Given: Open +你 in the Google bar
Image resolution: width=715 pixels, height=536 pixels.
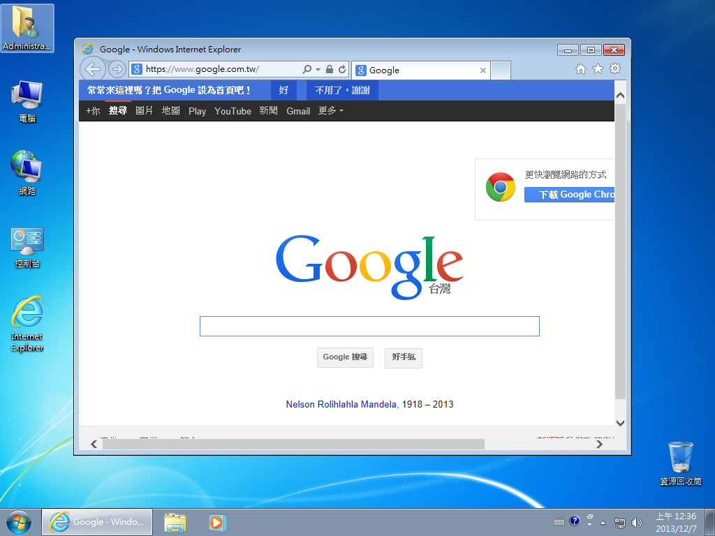Looking at the screenshot, I should 93,111.
